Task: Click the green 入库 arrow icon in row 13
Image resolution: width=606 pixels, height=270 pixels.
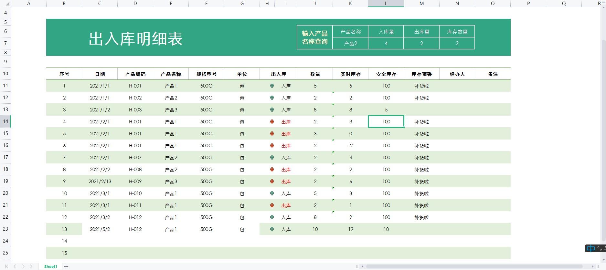Action: pyautogui.click(x=272, y=110)
